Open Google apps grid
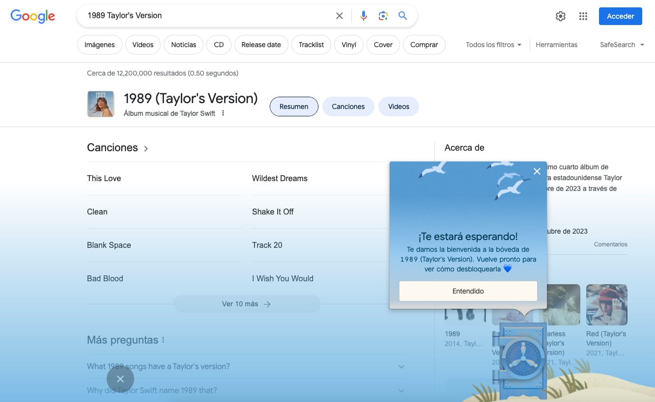655x402 pixels. coord(583,16)
